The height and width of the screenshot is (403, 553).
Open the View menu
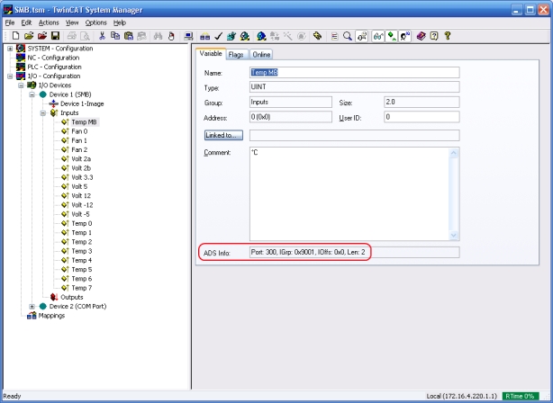point(72,22)
